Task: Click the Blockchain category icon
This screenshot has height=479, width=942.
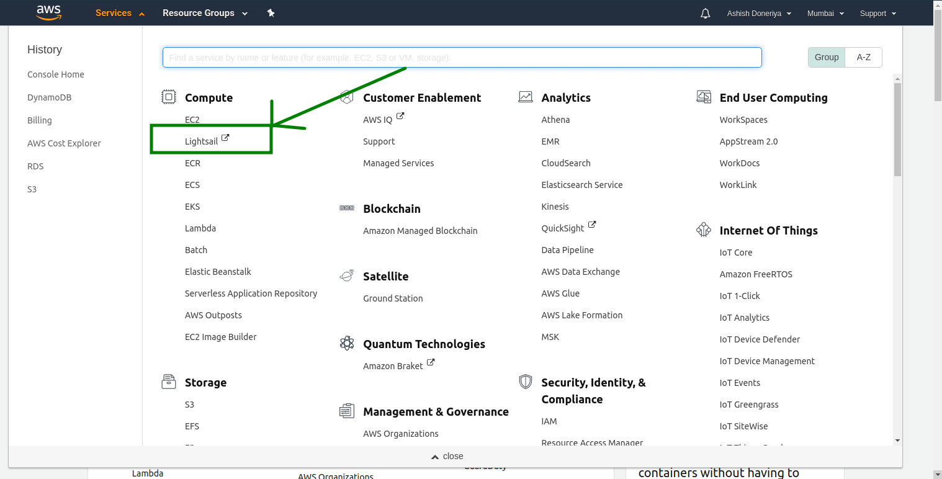Action: coord(347,208)
